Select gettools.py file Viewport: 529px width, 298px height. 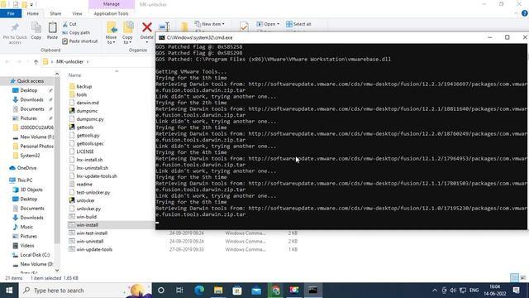pos(88,135)
